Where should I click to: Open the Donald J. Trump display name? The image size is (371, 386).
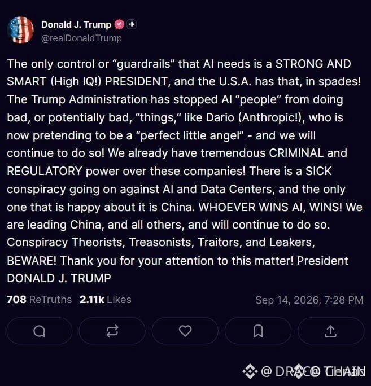tap(76, 24)
